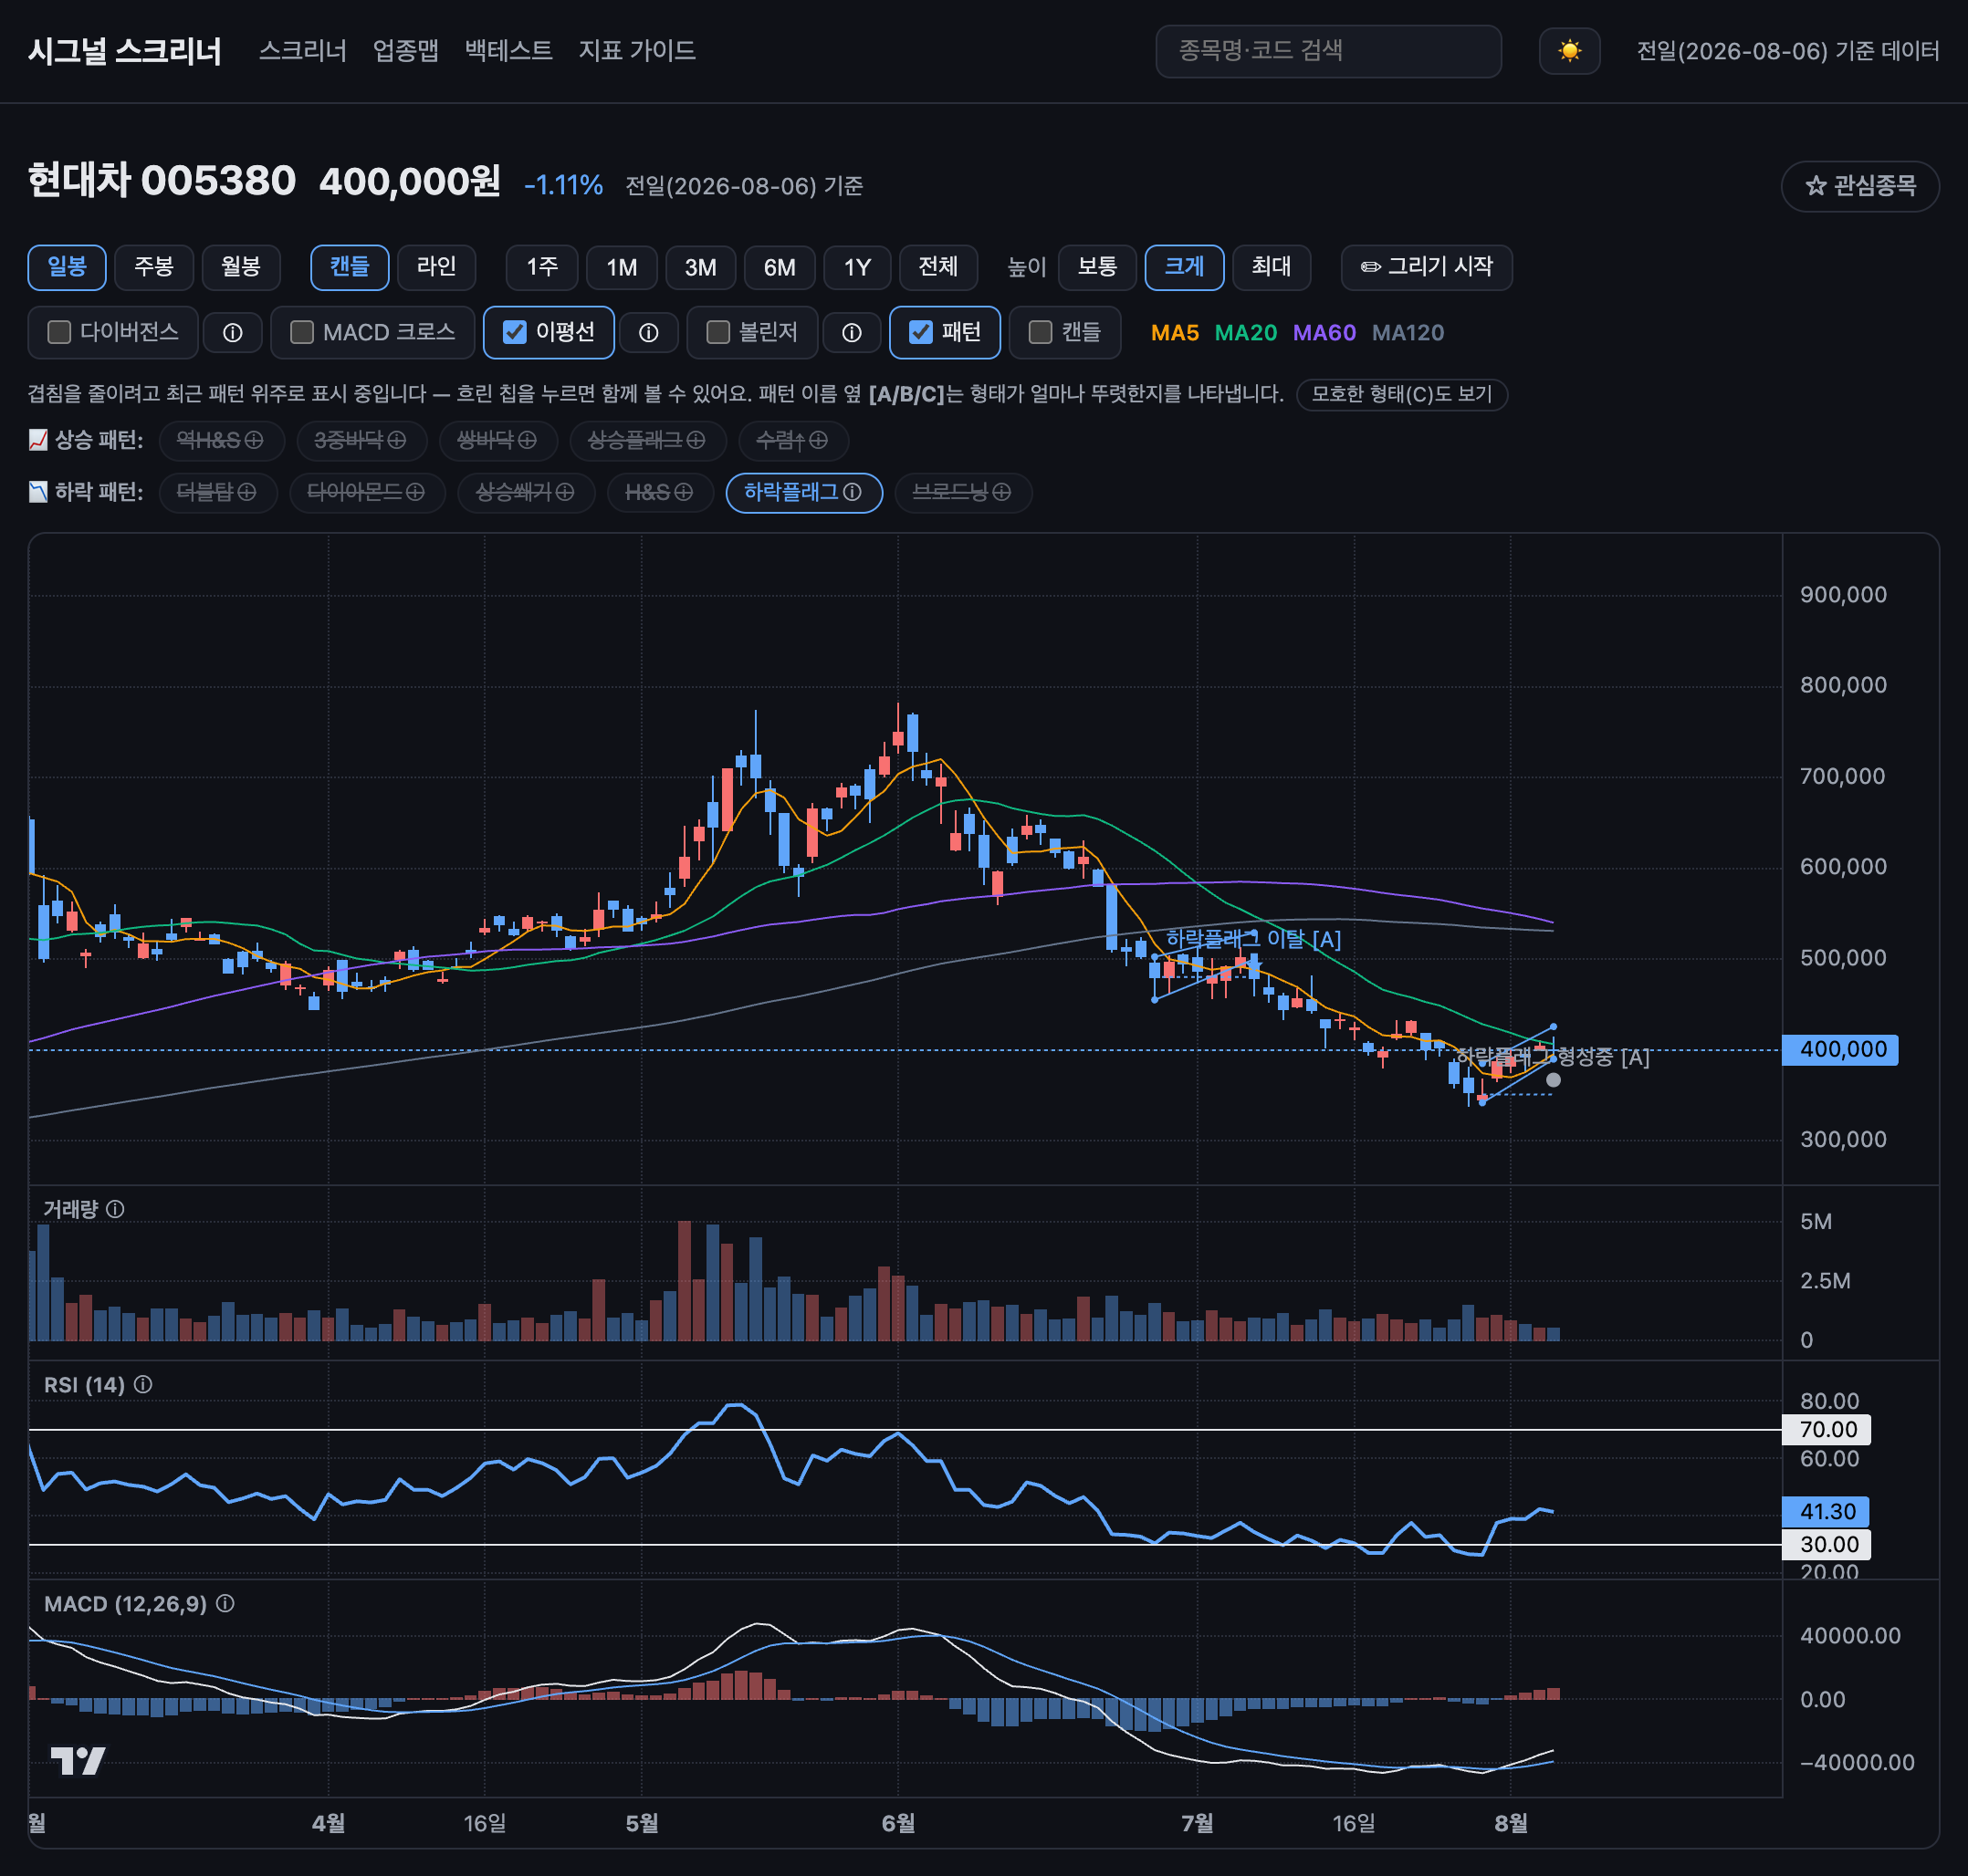Show the H&S bearish pattern chip
1968x1876 pixels.
659,492
